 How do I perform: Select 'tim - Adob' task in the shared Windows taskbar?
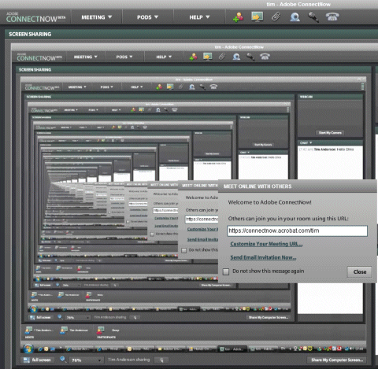(232, 349)
